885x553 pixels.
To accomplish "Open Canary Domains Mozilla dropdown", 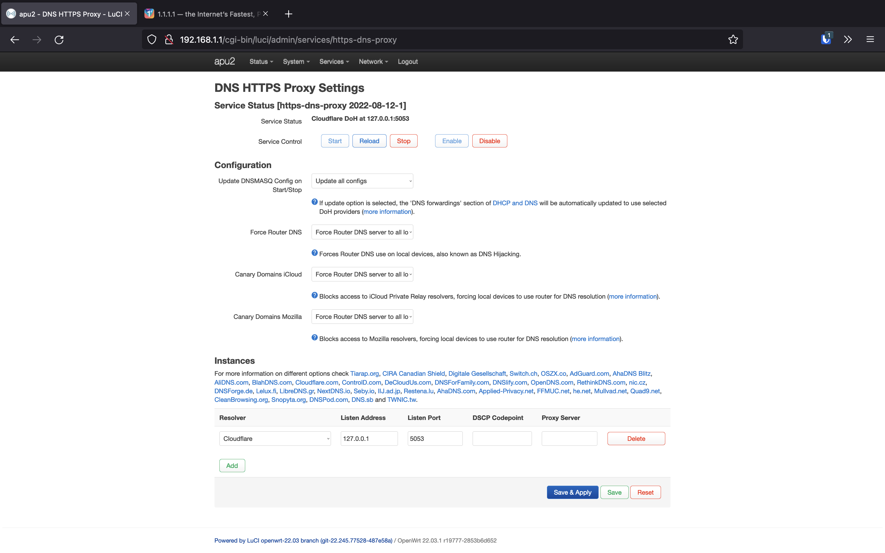I will click(x=362, y=316).
